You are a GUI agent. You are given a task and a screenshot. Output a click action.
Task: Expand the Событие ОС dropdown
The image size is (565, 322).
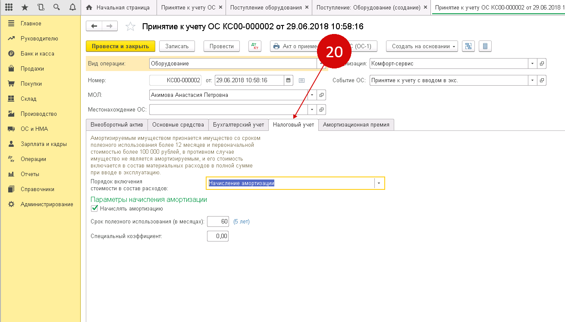pyautogui.click(x=533, y=80)
